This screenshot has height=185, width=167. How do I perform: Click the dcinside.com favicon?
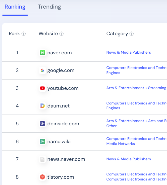42,124
